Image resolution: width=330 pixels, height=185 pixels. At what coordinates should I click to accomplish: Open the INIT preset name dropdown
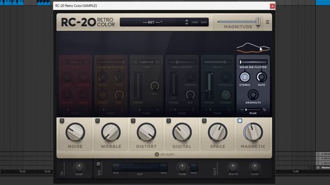[153, 22]
